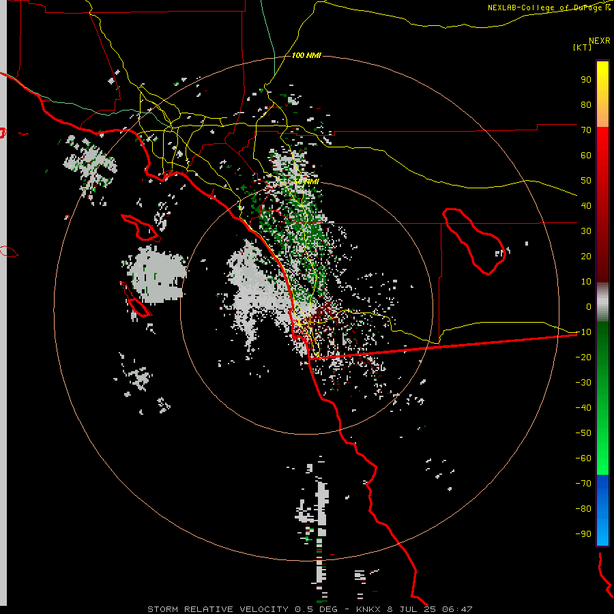Click the [KT] units label above color bar
614x614 pixels.
[x=583, y=47]
